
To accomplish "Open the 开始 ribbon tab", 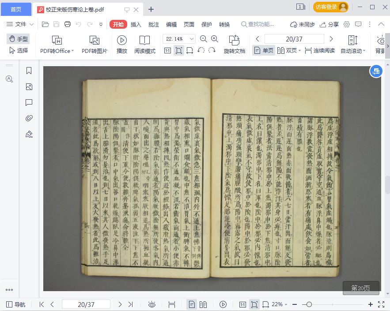I will click(x=118, y=24).
